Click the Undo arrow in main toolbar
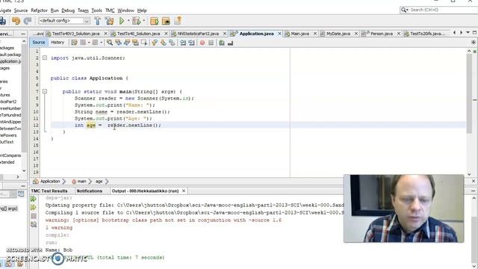The width and height of the screenshot is (478, 269). [x=16, y=21]
